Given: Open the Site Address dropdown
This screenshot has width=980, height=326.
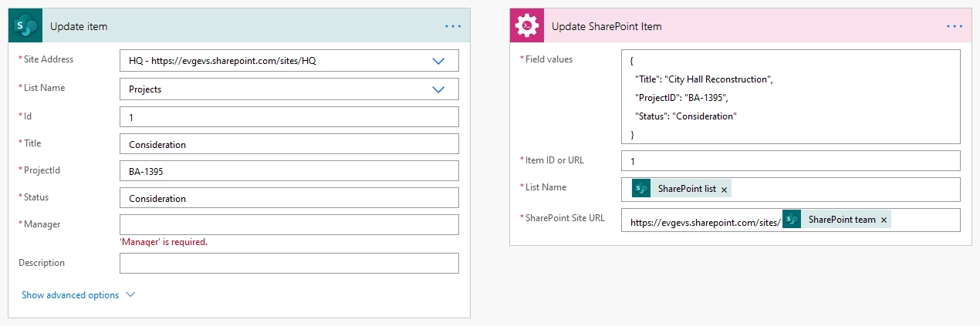Looking at the screenshot, I should pos(438,61).
